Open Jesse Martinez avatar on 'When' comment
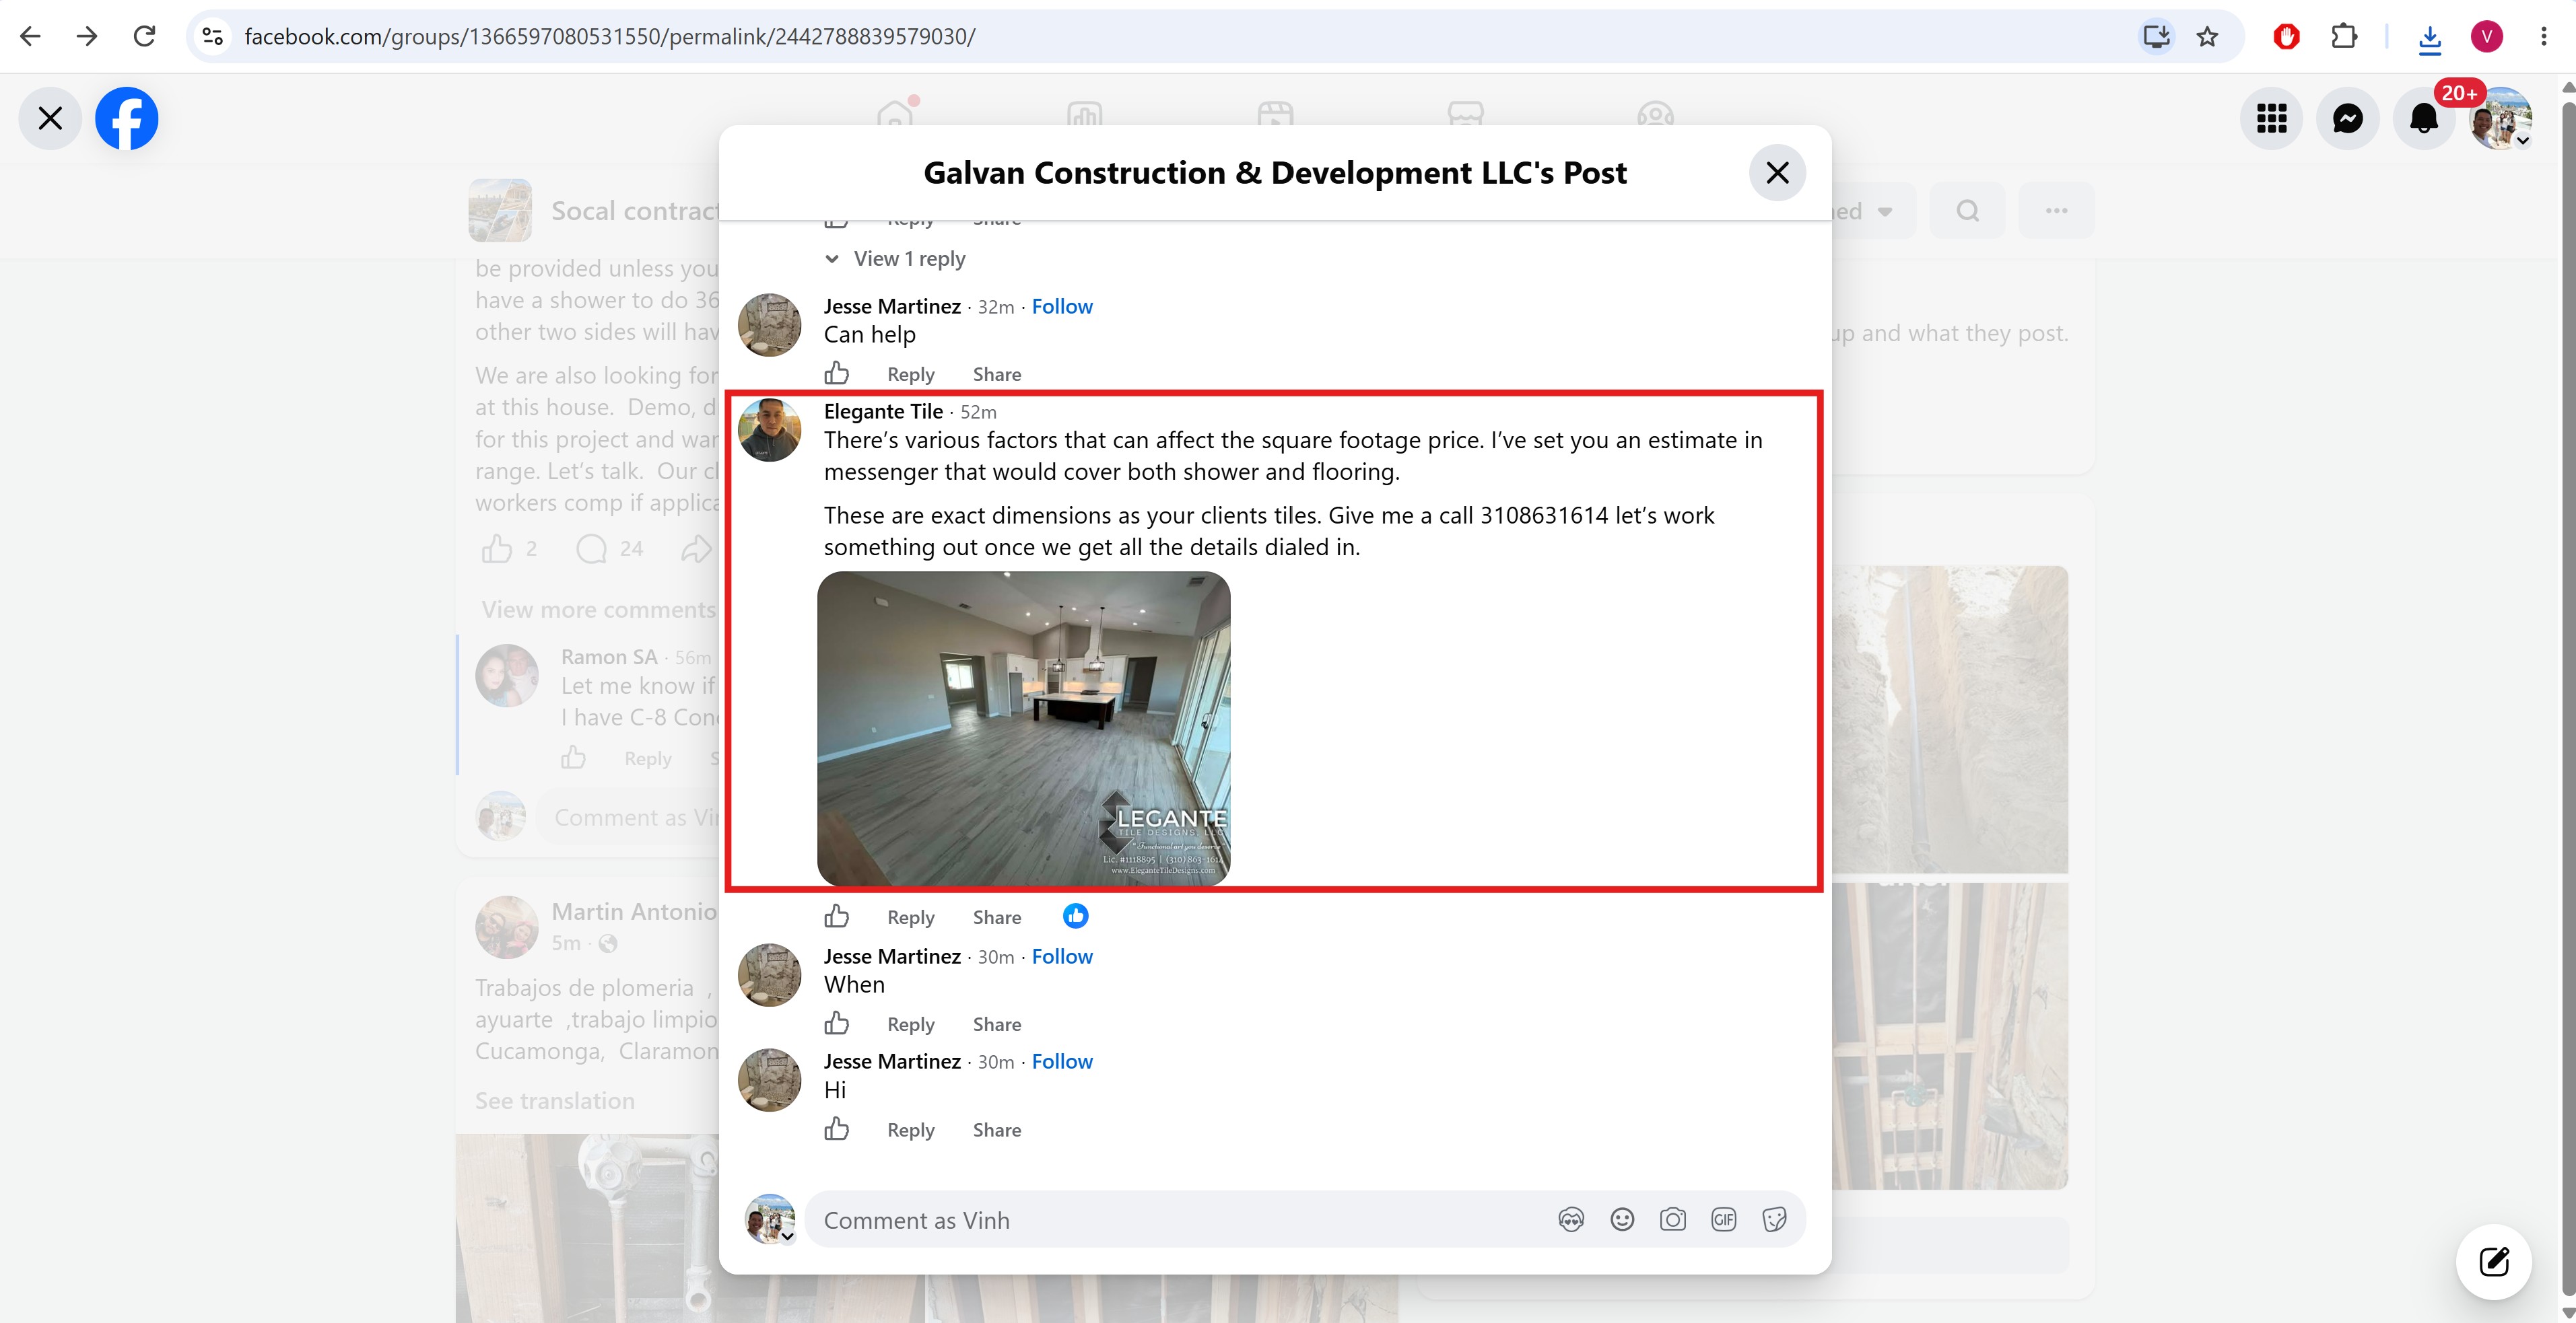 [x=769, y=975]
